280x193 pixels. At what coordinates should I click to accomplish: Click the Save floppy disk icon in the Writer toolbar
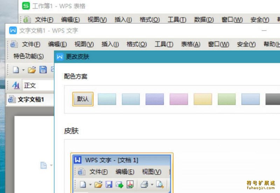(43, 70)
